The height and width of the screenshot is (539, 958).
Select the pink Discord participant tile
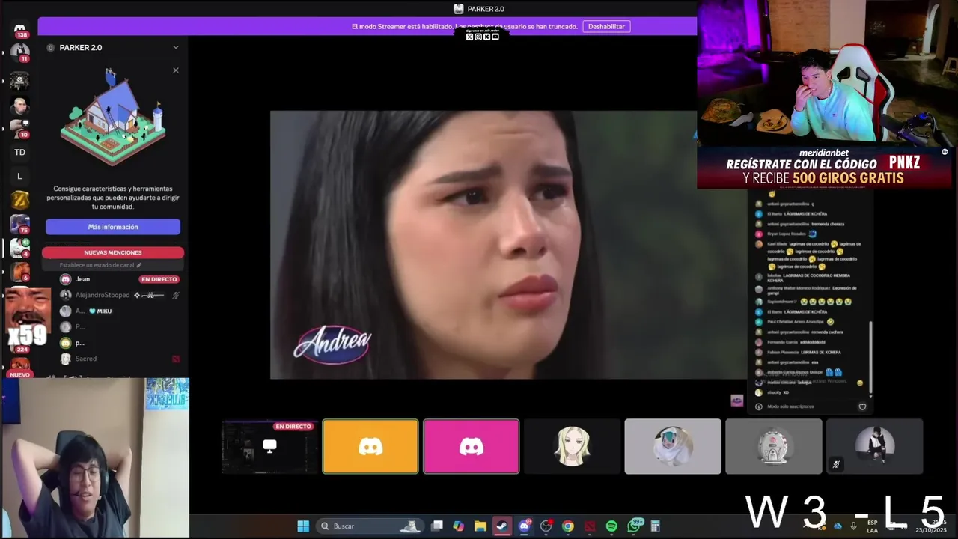[471, 446]
